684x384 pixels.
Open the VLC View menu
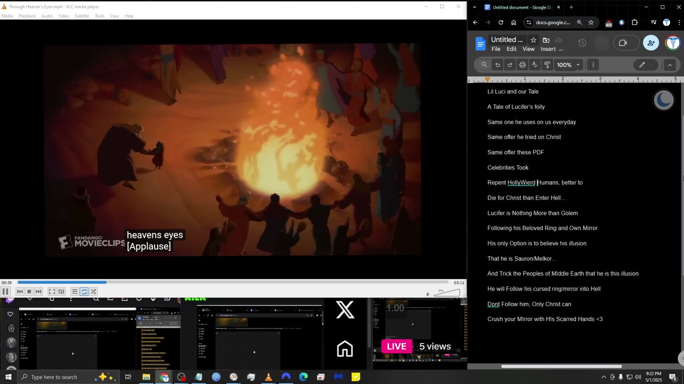pyautogui.click(x=114, y=16)
